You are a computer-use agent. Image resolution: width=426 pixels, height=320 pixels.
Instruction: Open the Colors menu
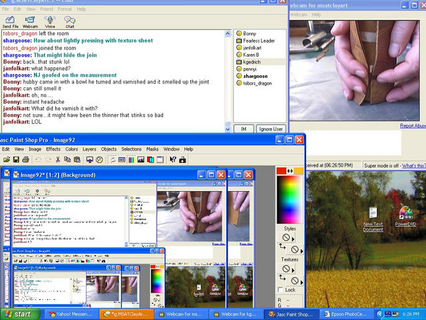click(71, 149)
